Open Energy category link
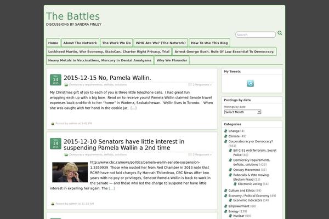329x219 pixels. click(x=234, y=211)
